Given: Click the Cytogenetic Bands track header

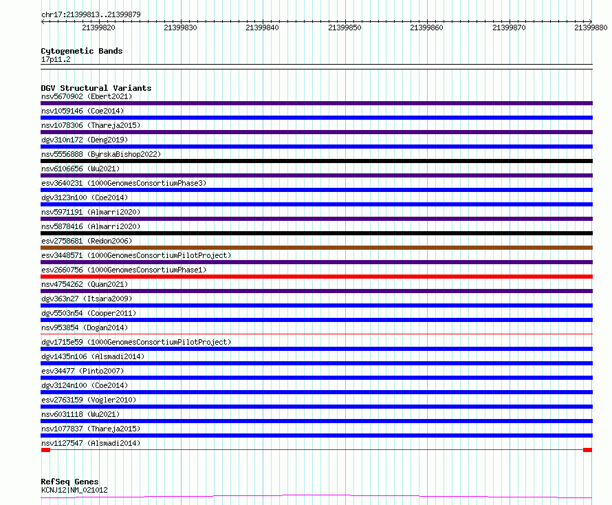Looking at the screenshot, I should [82, 51].
